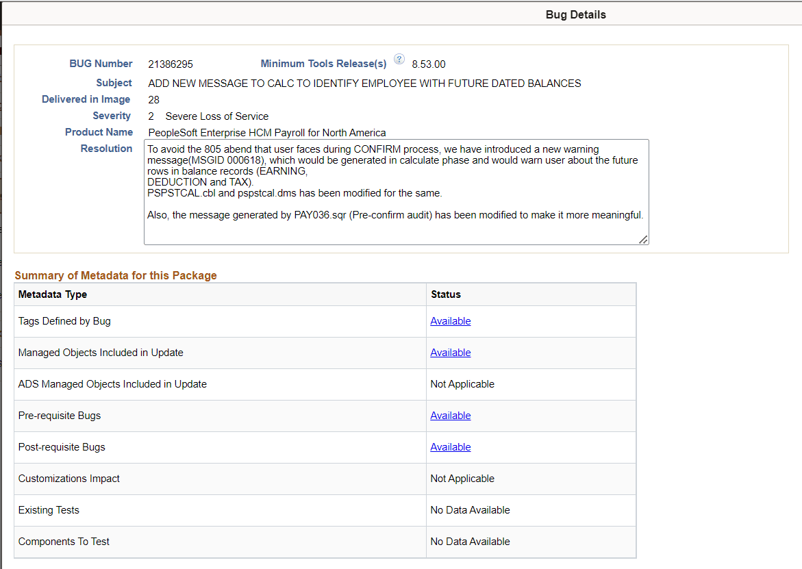Click the resize grip of the Resolution box
The width and height of the screenshot is (802, 569).
643,239
